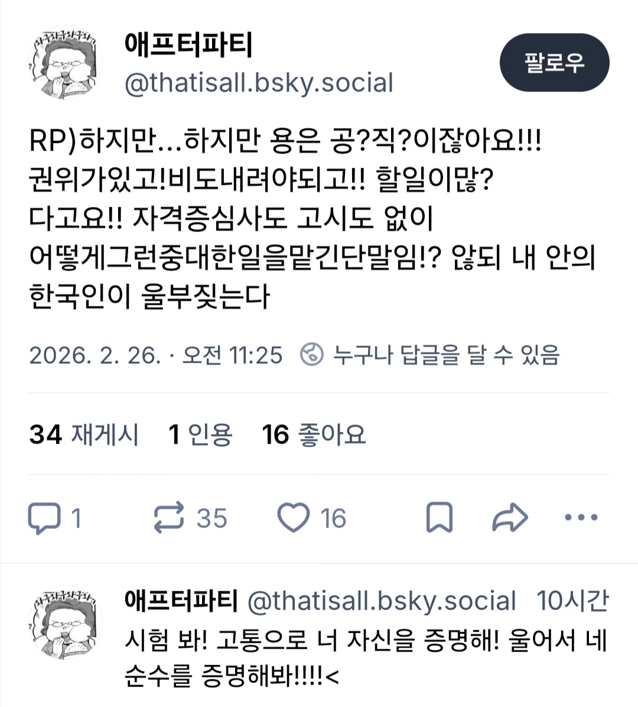638x707 pixels.
Task: Open 애프터파티 display name in header
Action: [188, 45]
